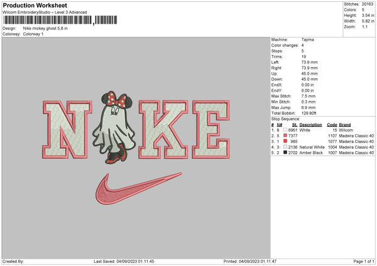Click the Amber Black description text
Image resolution: width=377 pixels, height=266 pixels.
311,152
